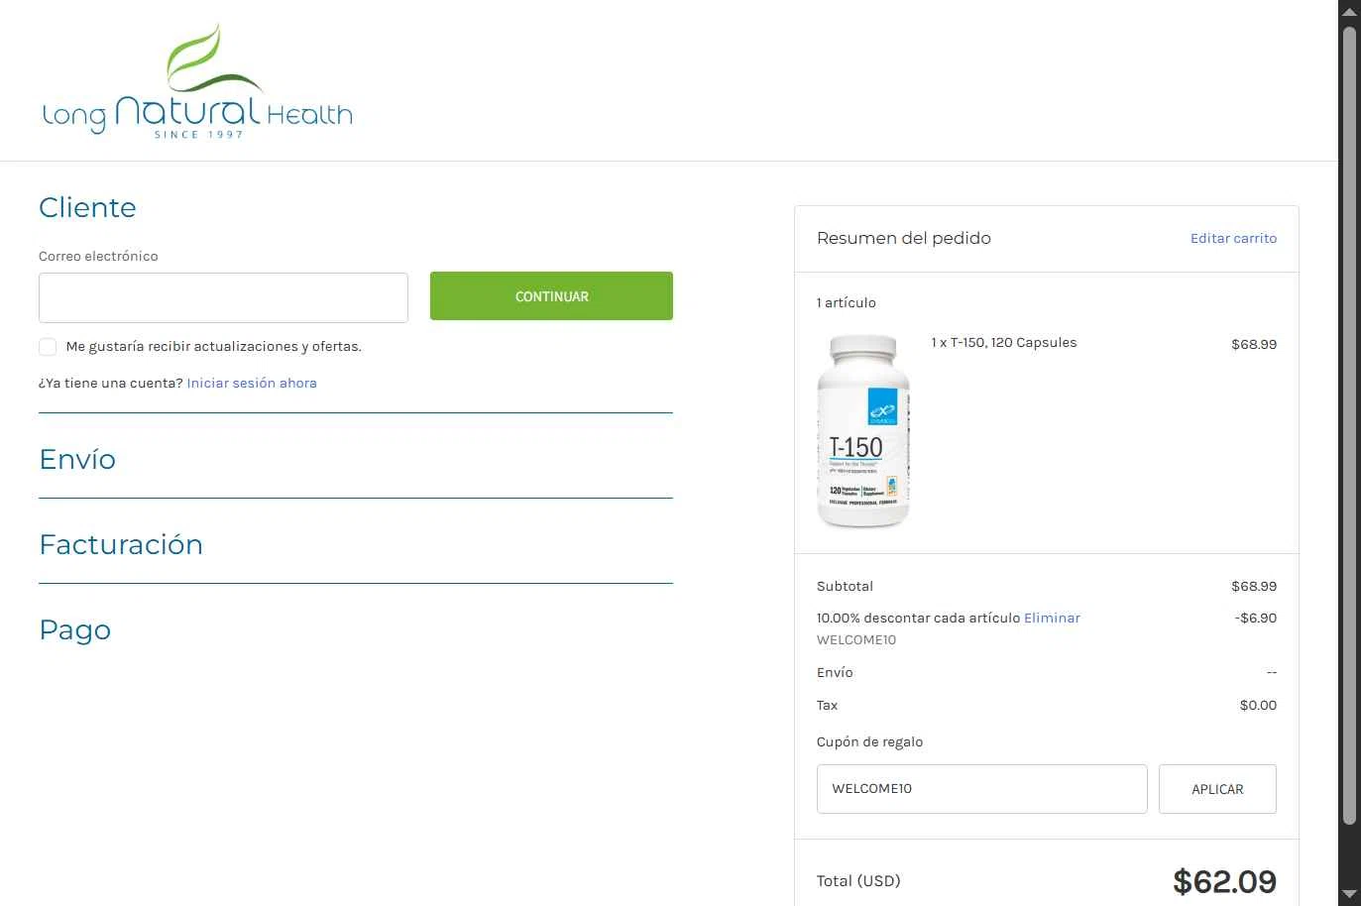This screenshot has height=906, width=1361.
Task: Click the green CONTINUAR button
Action: point(551,296)
